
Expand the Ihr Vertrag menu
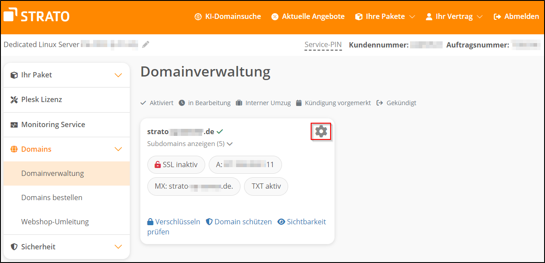(454, 16)
